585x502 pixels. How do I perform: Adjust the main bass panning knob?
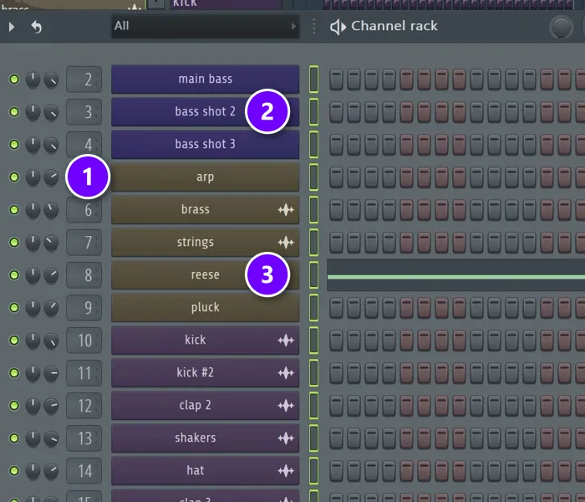(x=33, y=80)
